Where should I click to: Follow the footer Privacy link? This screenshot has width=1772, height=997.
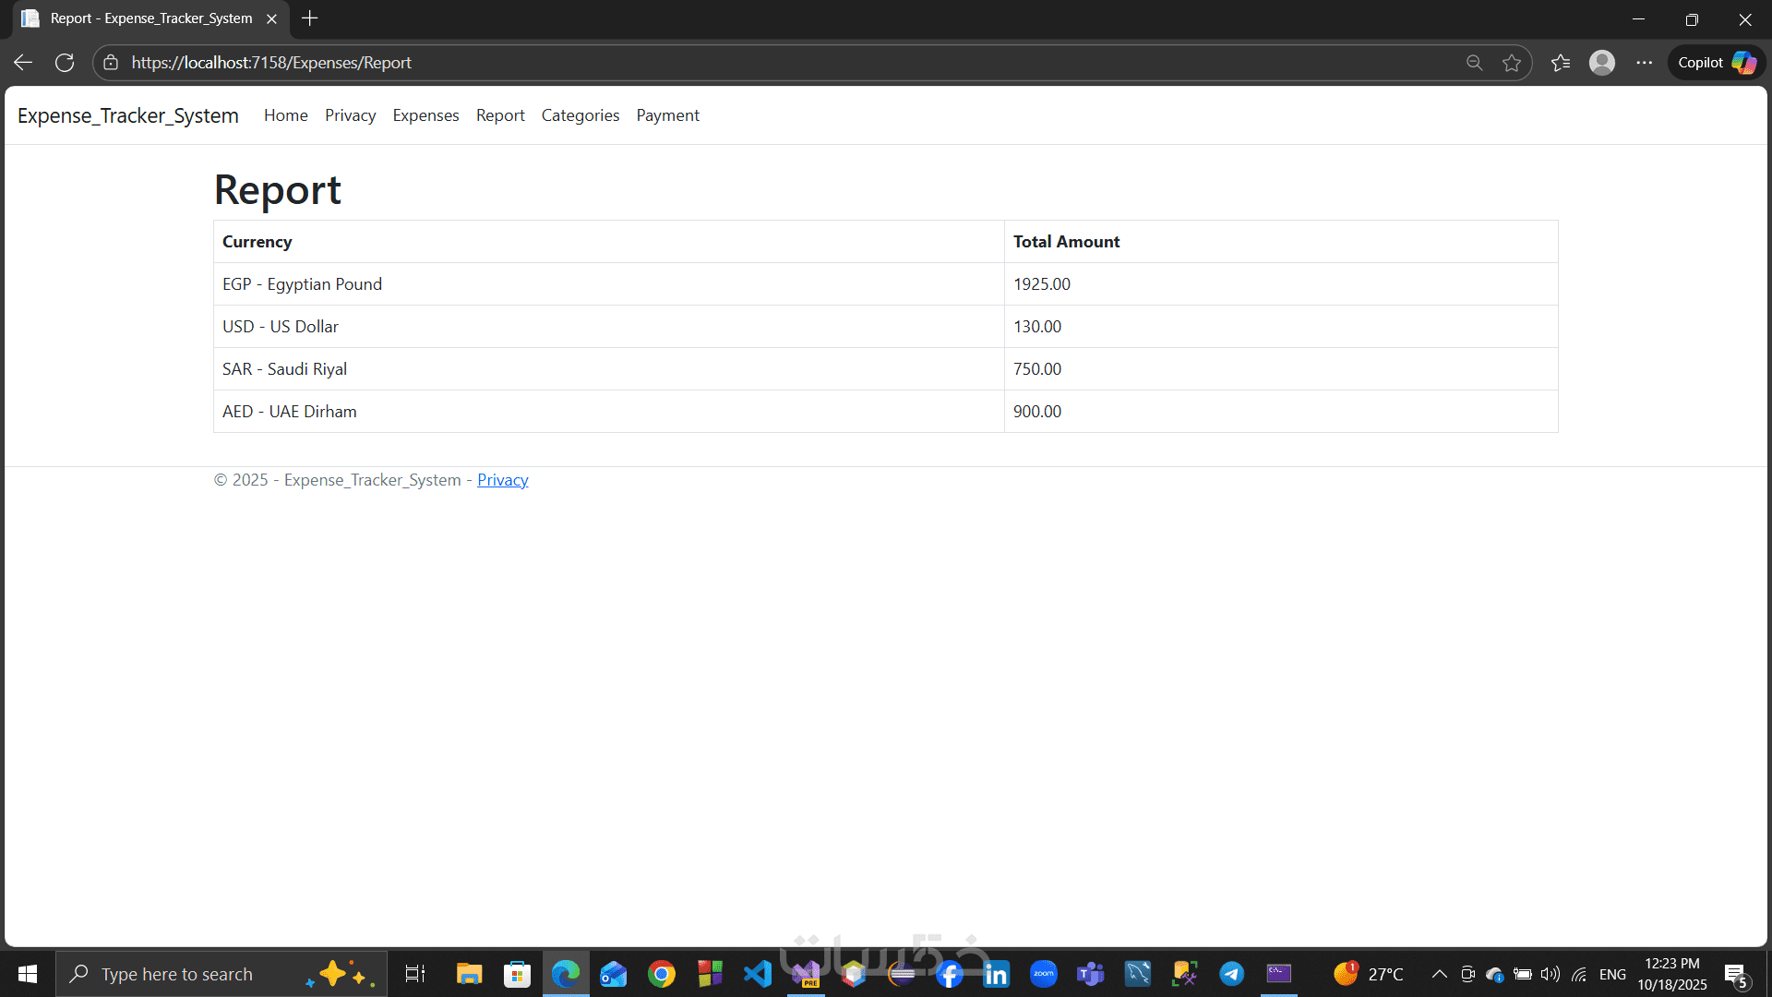(502, 480)
